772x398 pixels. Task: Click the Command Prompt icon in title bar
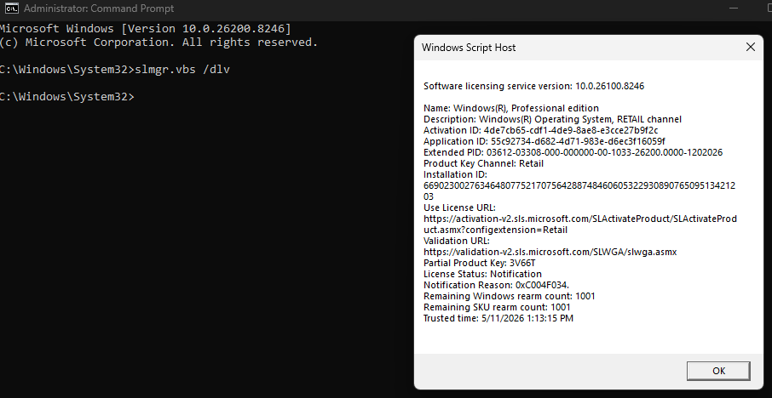coord(11,8)
